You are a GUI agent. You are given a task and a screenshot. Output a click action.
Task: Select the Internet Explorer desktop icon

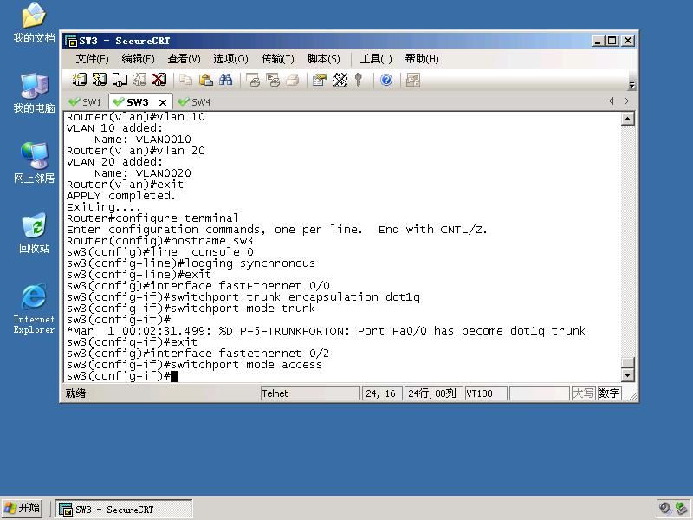tap(34, 309)
